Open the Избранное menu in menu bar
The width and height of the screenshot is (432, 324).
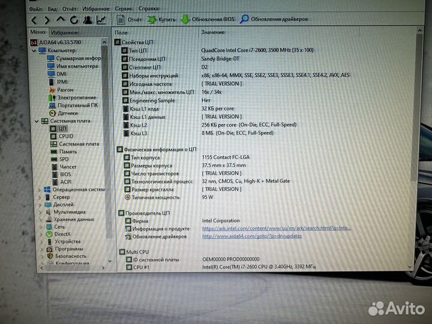coord(95,9)
